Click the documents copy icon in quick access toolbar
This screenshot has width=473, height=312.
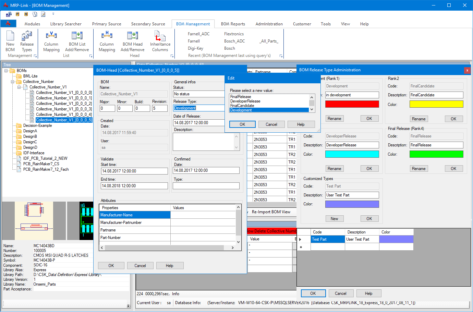pos(35,14)
